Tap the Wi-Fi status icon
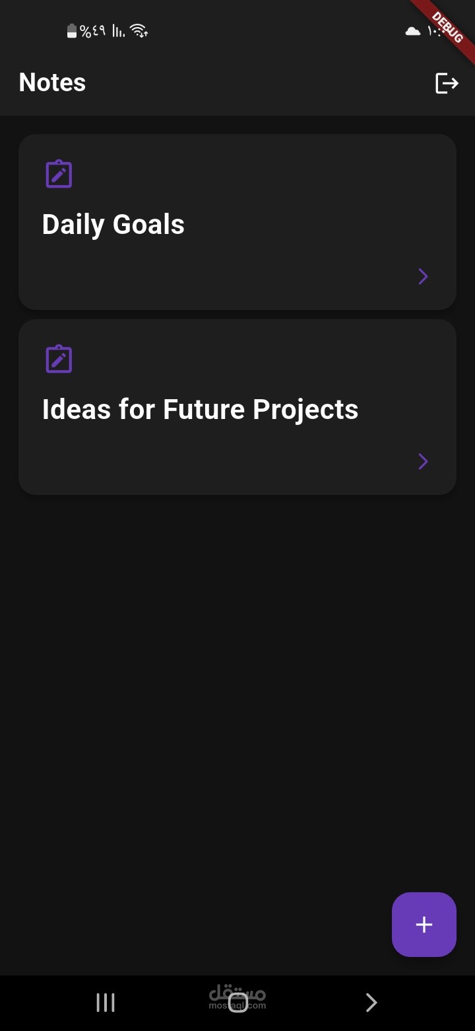Viewport: 475px width, 1031px height. tap(139, 30)
